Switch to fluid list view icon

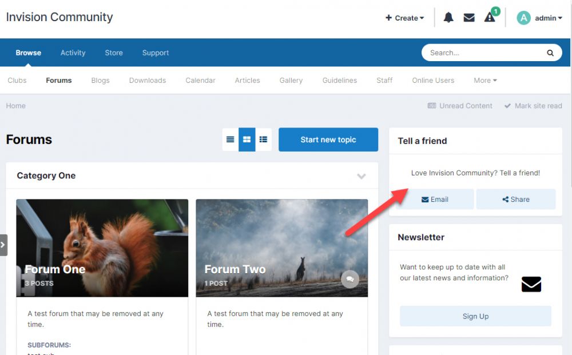(263, 139)
